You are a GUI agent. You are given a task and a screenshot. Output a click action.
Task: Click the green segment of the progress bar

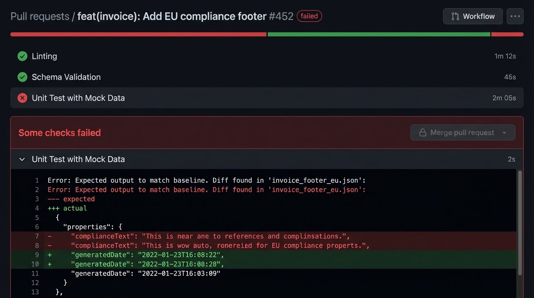pyautogui.click(x=378, y=35)
